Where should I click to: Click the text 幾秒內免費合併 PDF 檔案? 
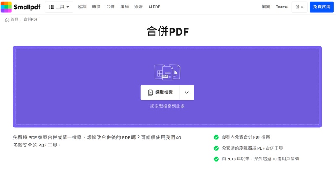[x=246, y=137]
